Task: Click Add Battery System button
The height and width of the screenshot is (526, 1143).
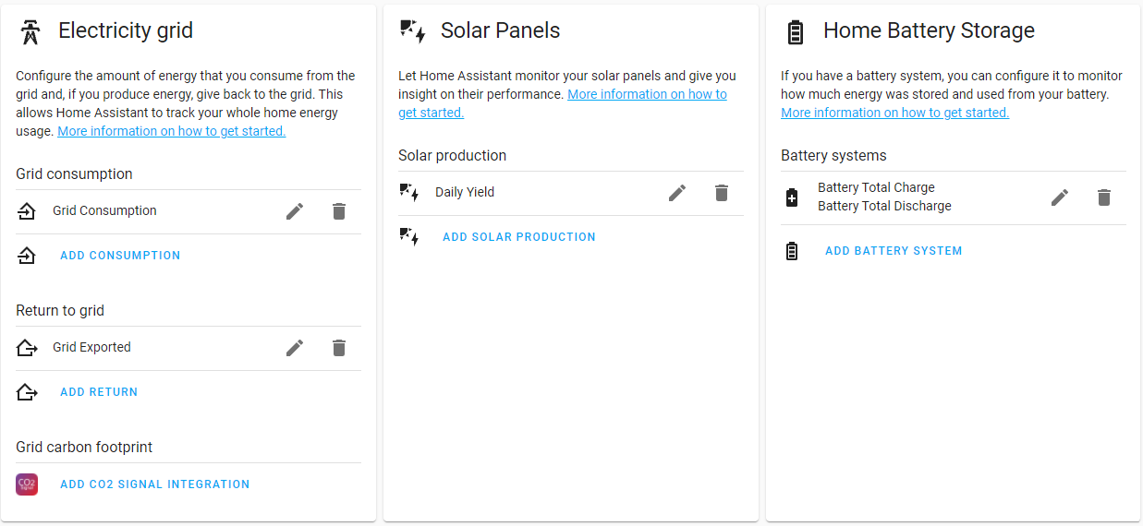Action: pos(894,251)
